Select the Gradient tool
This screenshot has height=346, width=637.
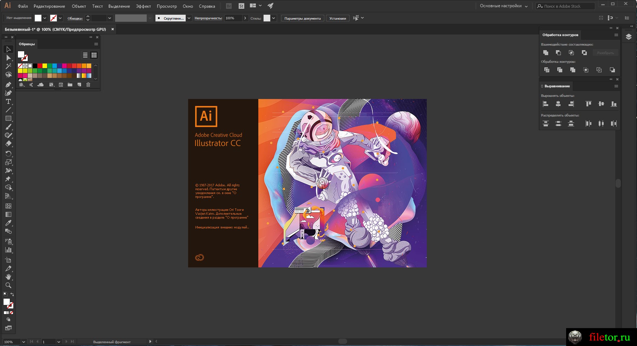pyautogui.click(x=8, y=214)
